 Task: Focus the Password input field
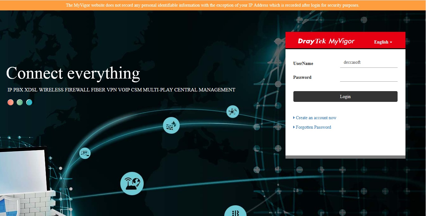pos(369,77)
